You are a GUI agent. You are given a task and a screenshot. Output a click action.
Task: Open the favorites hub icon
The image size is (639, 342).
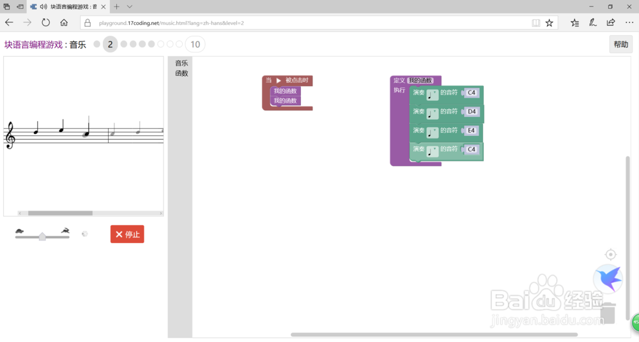coord(574,23)
